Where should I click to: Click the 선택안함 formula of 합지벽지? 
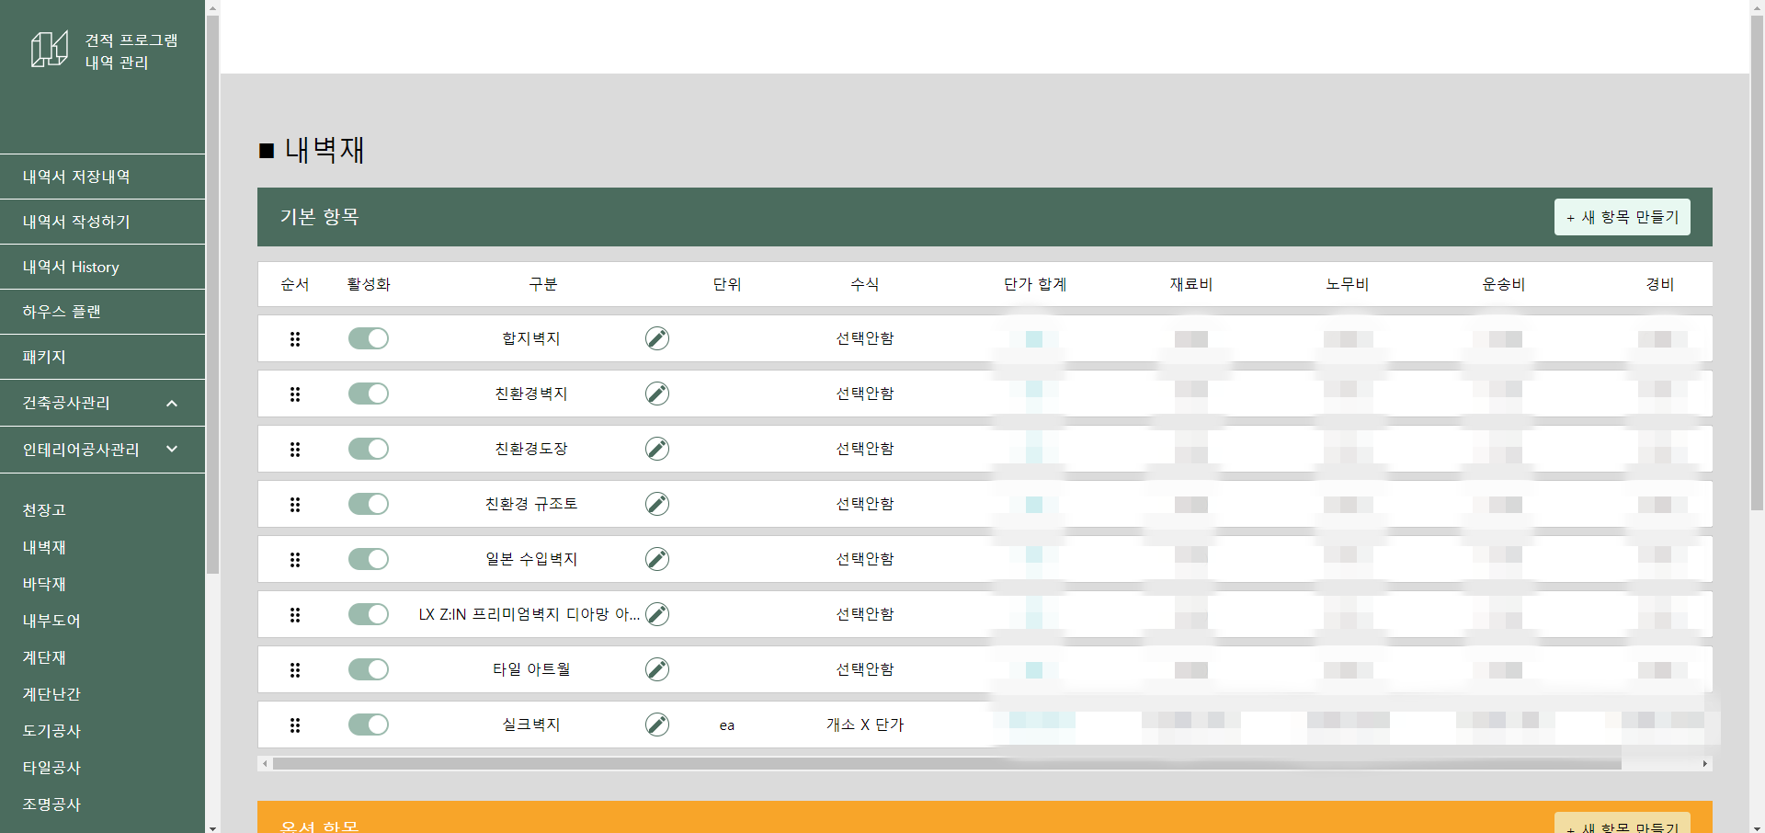click(x=865, y=338)
